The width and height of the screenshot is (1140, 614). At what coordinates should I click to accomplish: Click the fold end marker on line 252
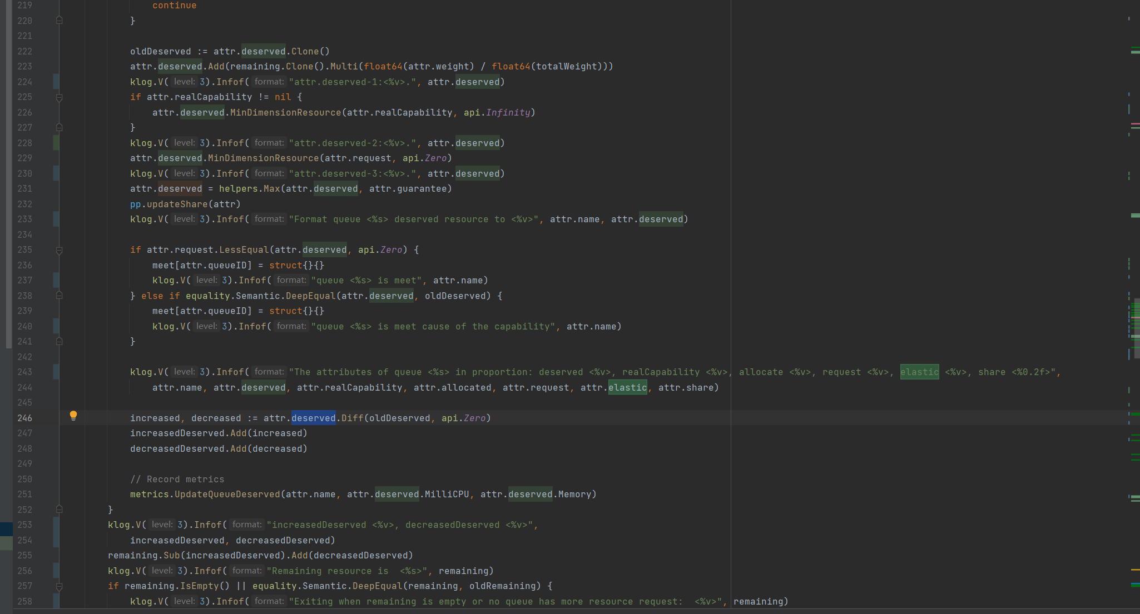[x=59, y=509]
